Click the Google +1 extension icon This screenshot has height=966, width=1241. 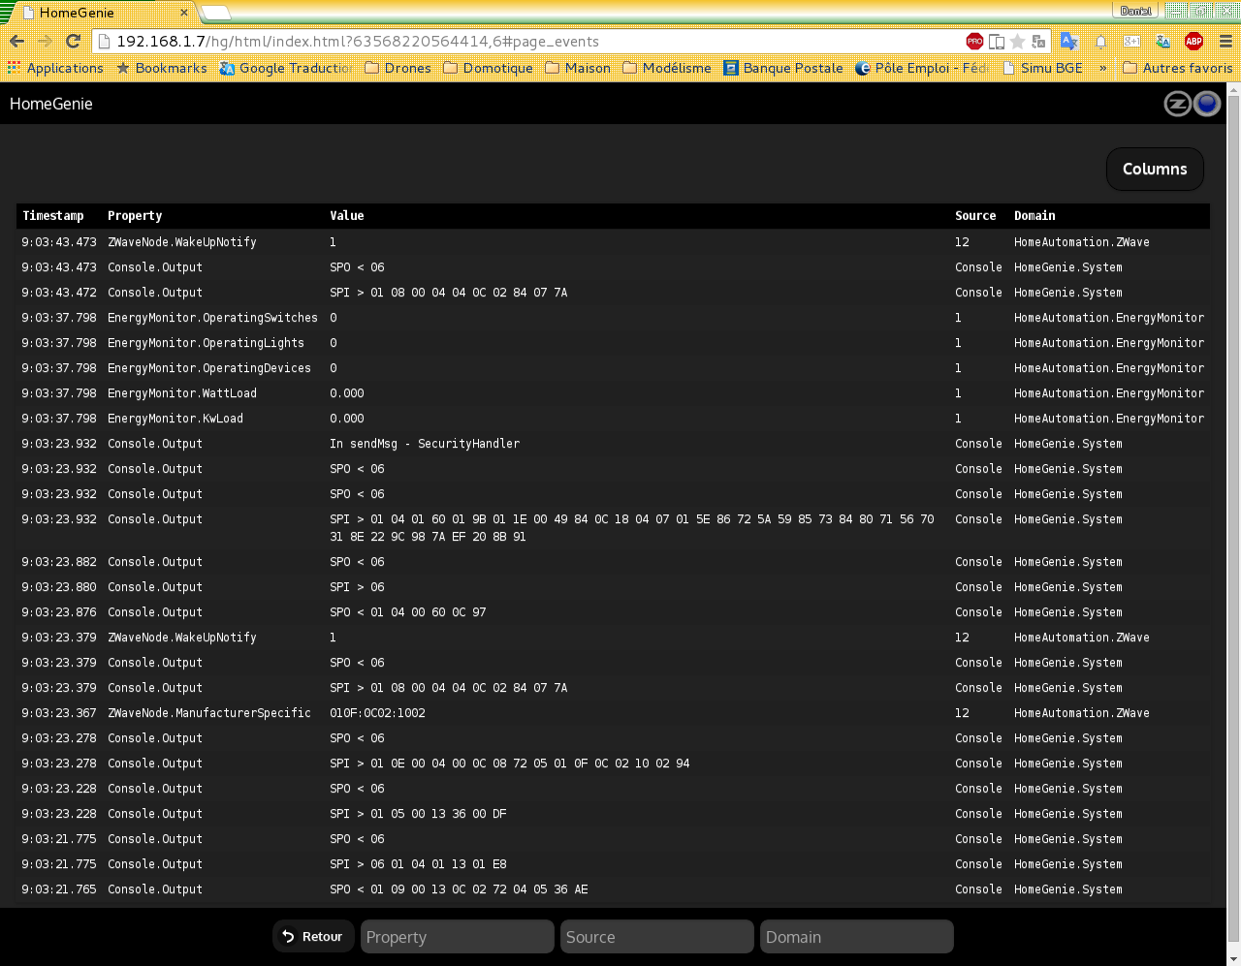[x=1131, y=42]
